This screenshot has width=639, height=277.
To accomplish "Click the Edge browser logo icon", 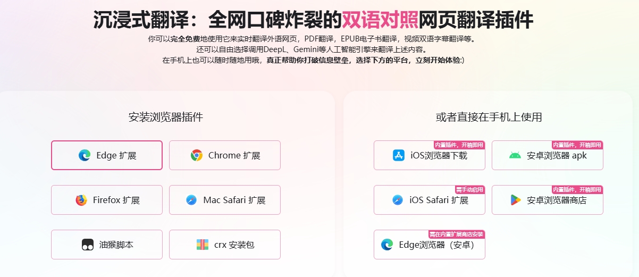I will tap(84, 155).
